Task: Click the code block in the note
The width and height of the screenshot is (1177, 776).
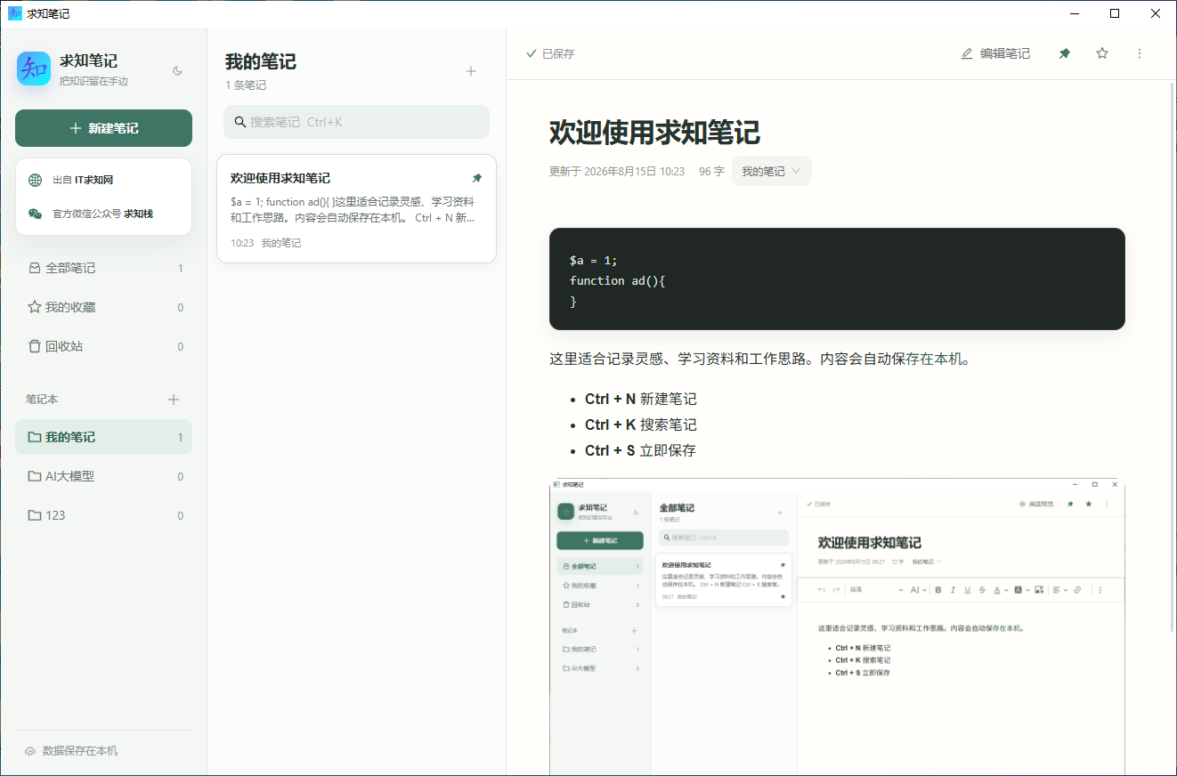Action: pos(837,279)
